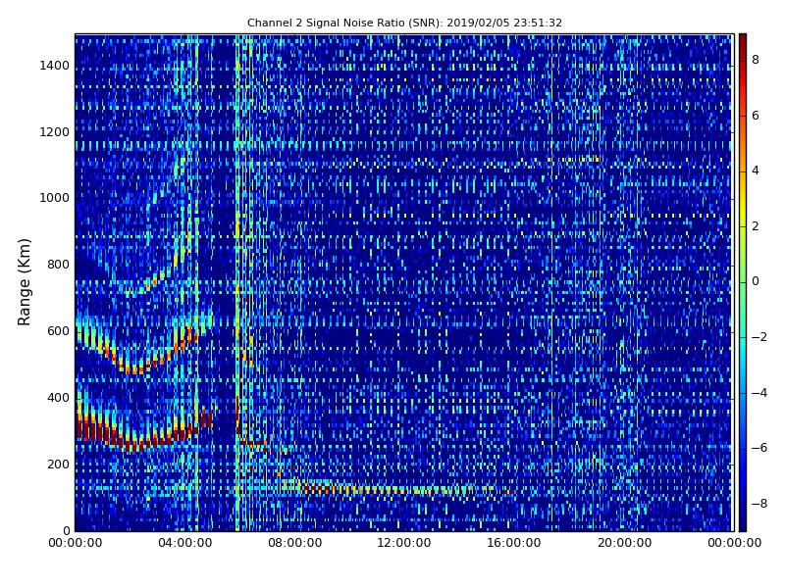The height and width of the screenshot is (588, 785).
Task: Click the colorbar label 4
Action: coord(756,171)
